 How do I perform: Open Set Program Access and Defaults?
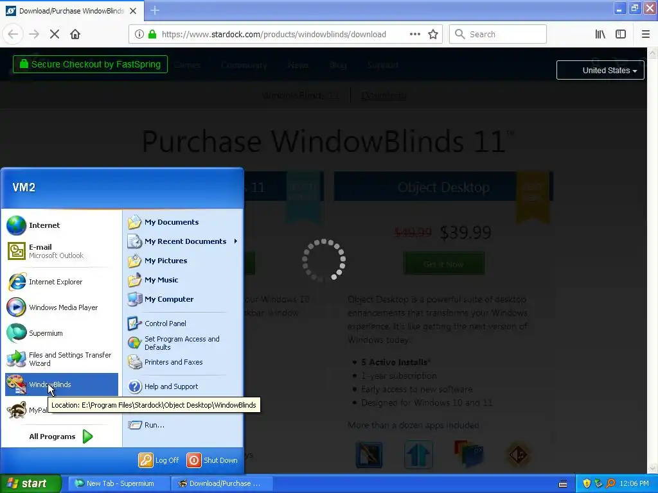[x=182, y=343]
